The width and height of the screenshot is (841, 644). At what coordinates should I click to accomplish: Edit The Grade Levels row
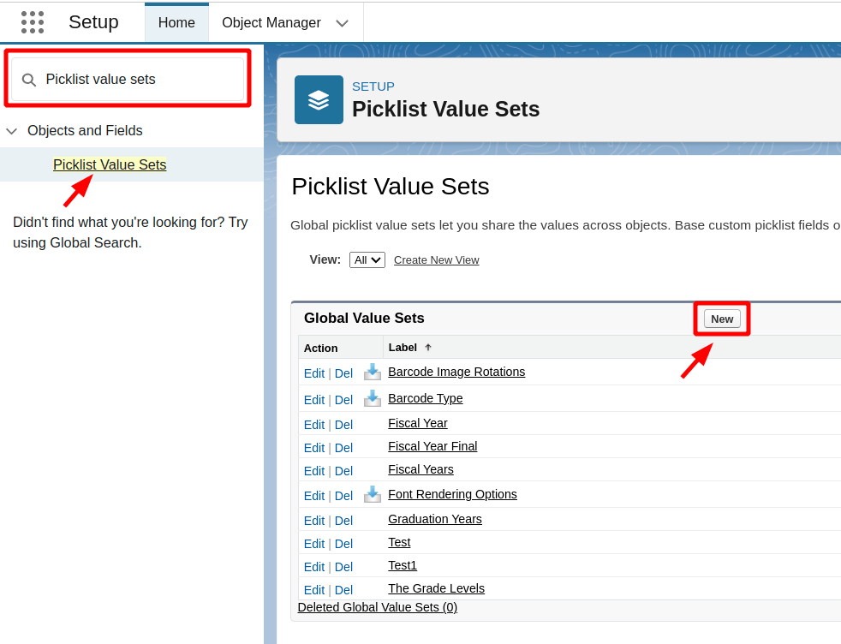[x=313, y=590]
